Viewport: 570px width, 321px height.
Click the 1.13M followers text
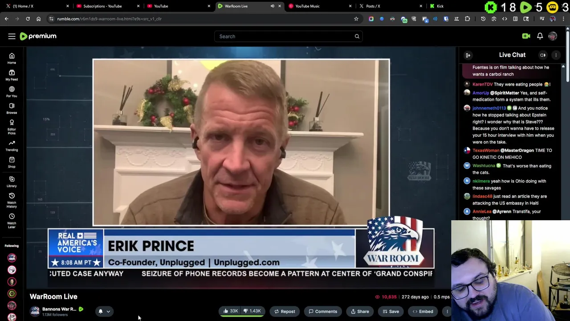click(55, 315)
